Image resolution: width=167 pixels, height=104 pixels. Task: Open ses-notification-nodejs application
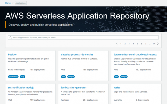tap(21, 88)
